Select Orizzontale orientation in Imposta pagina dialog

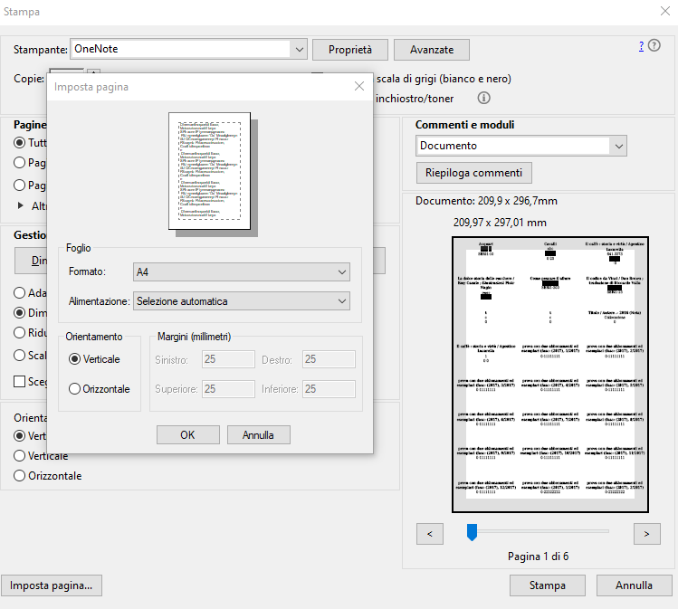tap(75, 388)
